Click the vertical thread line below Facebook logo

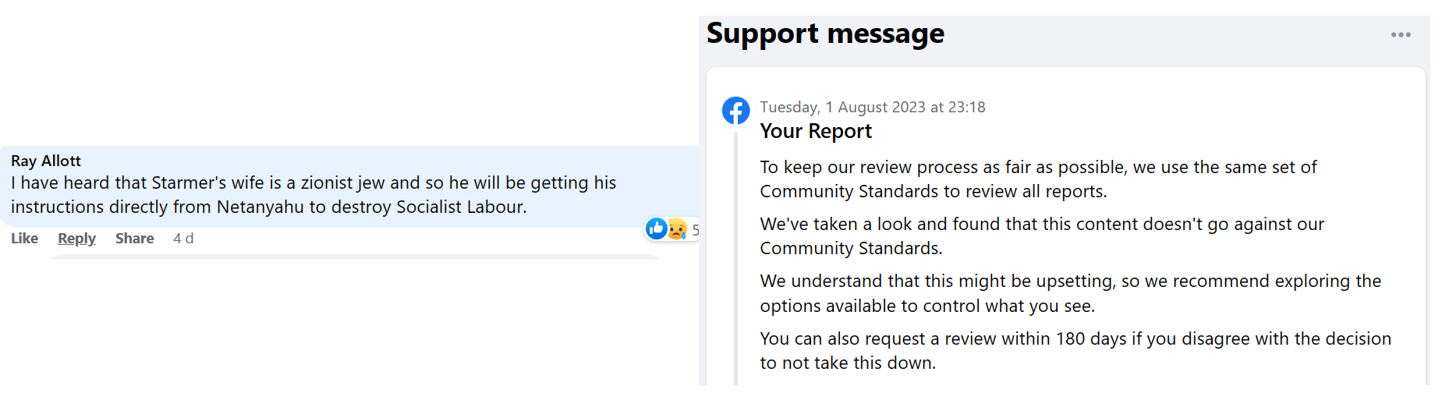pos(735,257)
